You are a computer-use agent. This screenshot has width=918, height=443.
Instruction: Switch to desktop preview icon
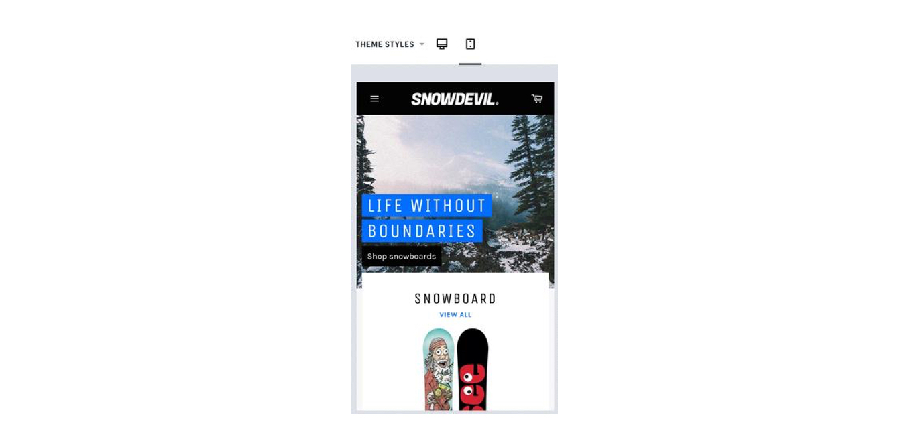[x=442, y=44]
